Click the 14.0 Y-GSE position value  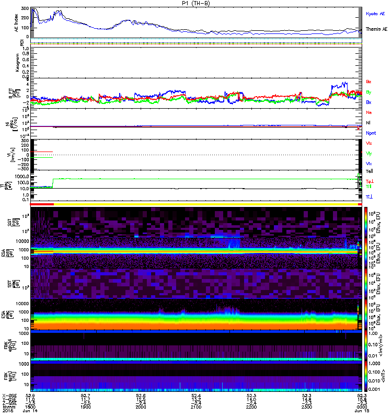251,399
